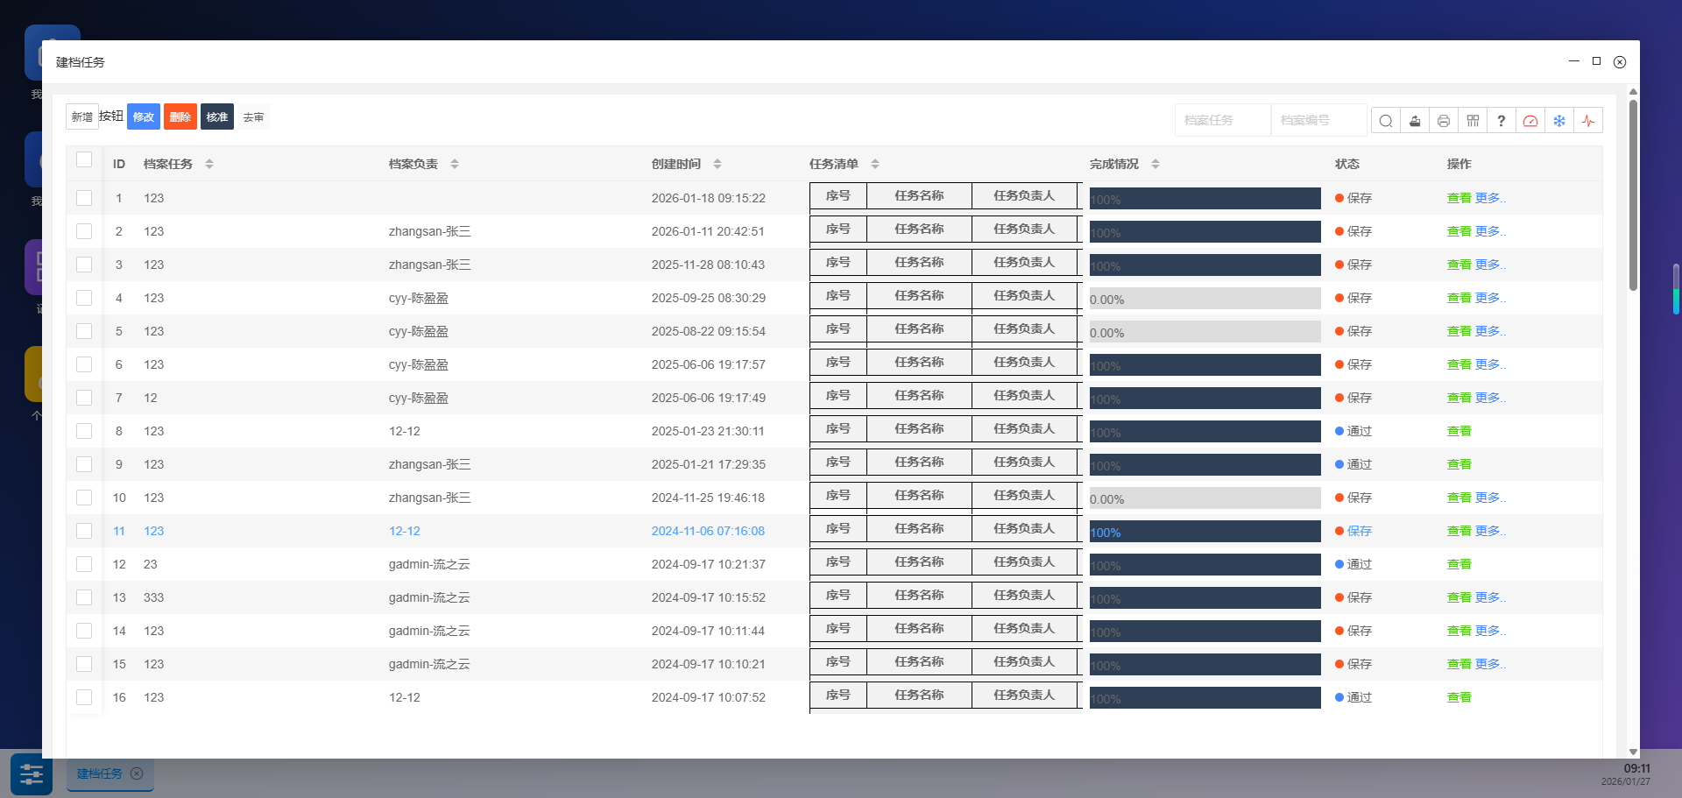This screenshot has width=1682, height=798.
Task: Select the checkbox for row ID 13
Action: (x=84, y=597)
